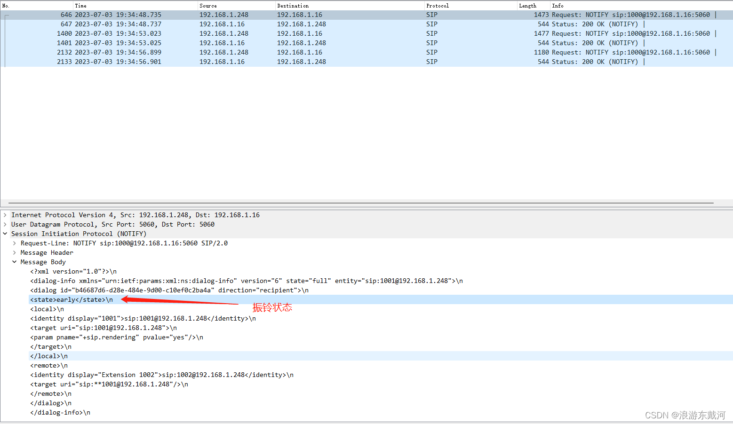Click the 19:34:53.023 timestamp cell
The height and width of the screenshot is (424, 733).
click(x=118, y=33)
